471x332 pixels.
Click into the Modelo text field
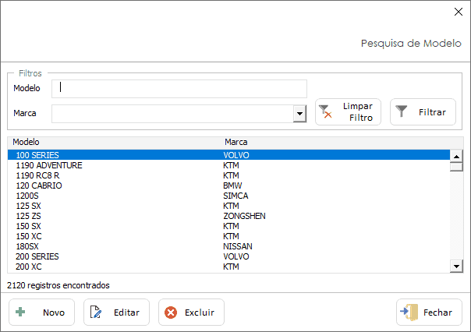179,89
